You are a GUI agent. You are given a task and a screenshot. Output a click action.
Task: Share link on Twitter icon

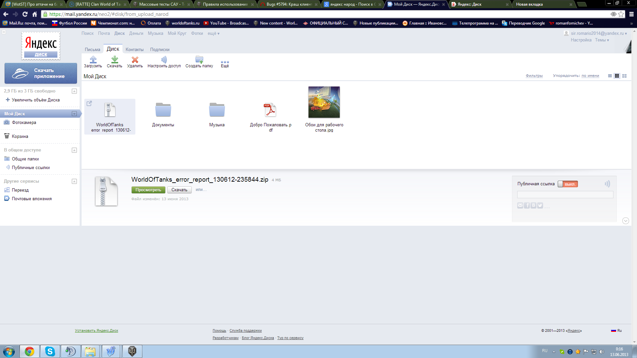tap(540, 206)
